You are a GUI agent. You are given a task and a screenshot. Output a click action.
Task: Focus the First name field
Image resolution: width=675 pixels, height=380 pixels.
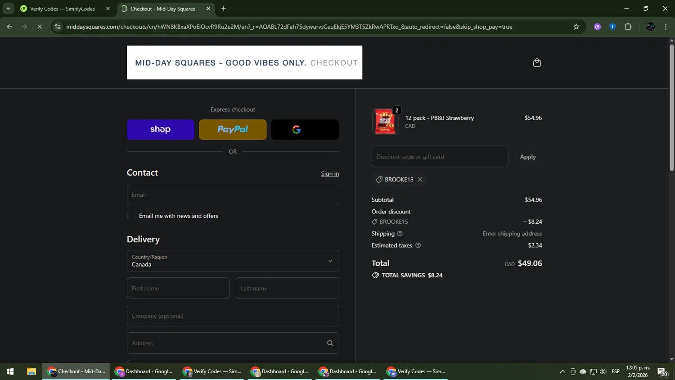click(x=178, y=288)
